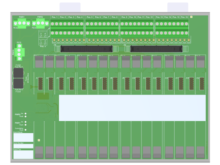This screenshot has width=220, height=165.
Task: Click the Pos. 9 terminal label
Action: click(x=124, y=17)
